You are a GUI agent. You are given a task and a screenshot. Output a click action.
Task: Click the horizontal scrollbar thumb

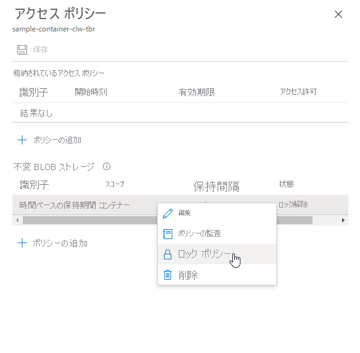168,221
